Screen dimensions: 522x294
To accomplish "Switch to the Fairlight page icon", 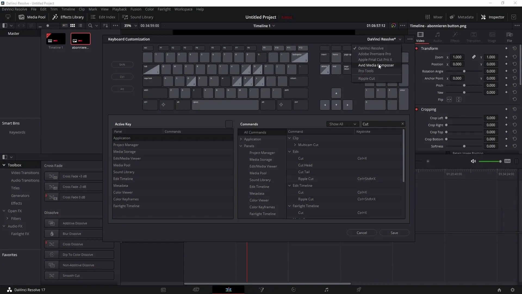I will [x=326, y=290].
